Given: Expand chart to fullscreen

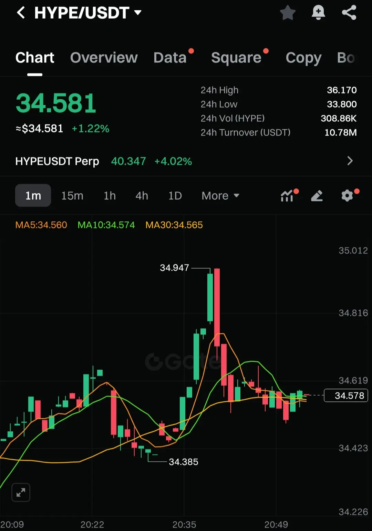Looking at the screenshot, I should pos(21,492).
